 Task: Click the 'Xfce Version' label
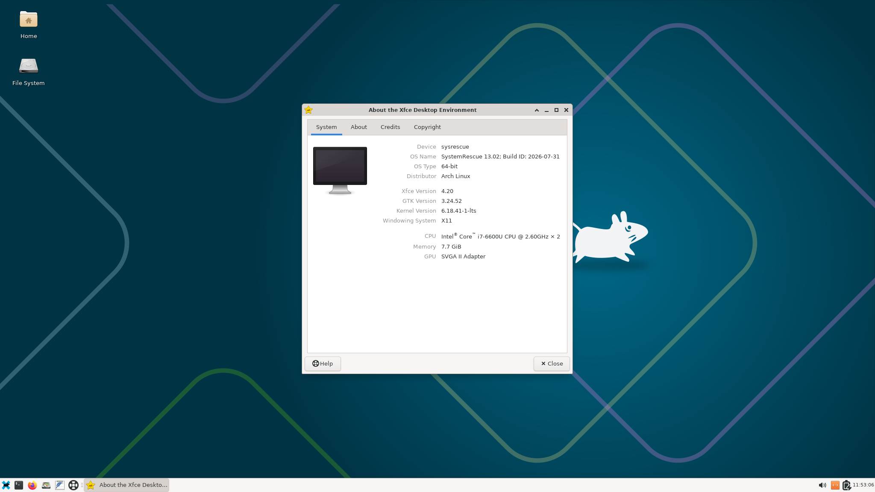[x=419, y=191]
